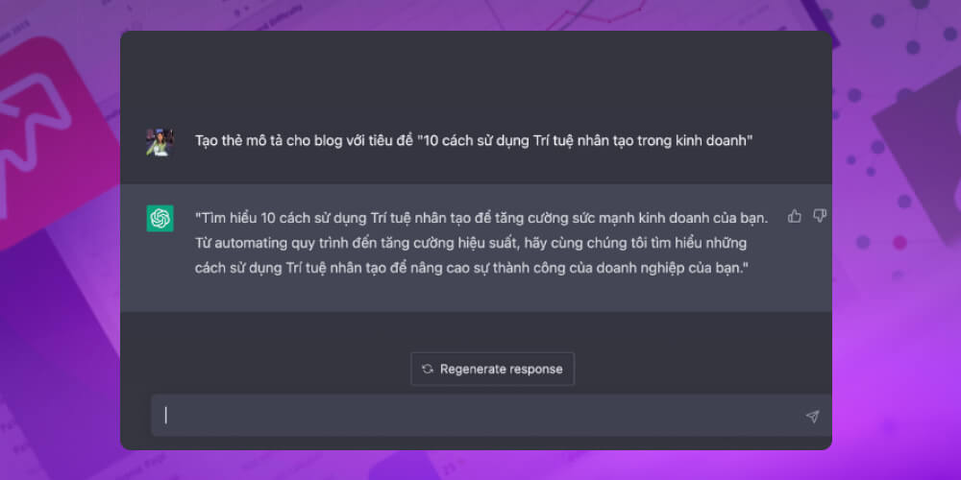Click the user profile avatar photo
Screen dimensions: 961x480
(160, 142)
